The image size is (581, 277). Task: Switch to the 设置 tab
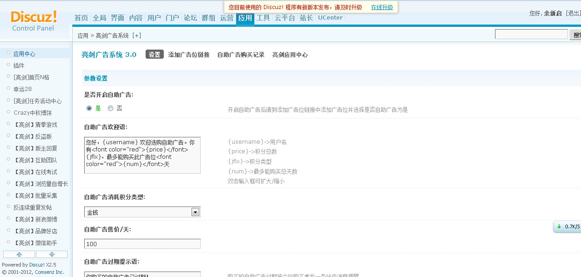click(x=155, y=55)
